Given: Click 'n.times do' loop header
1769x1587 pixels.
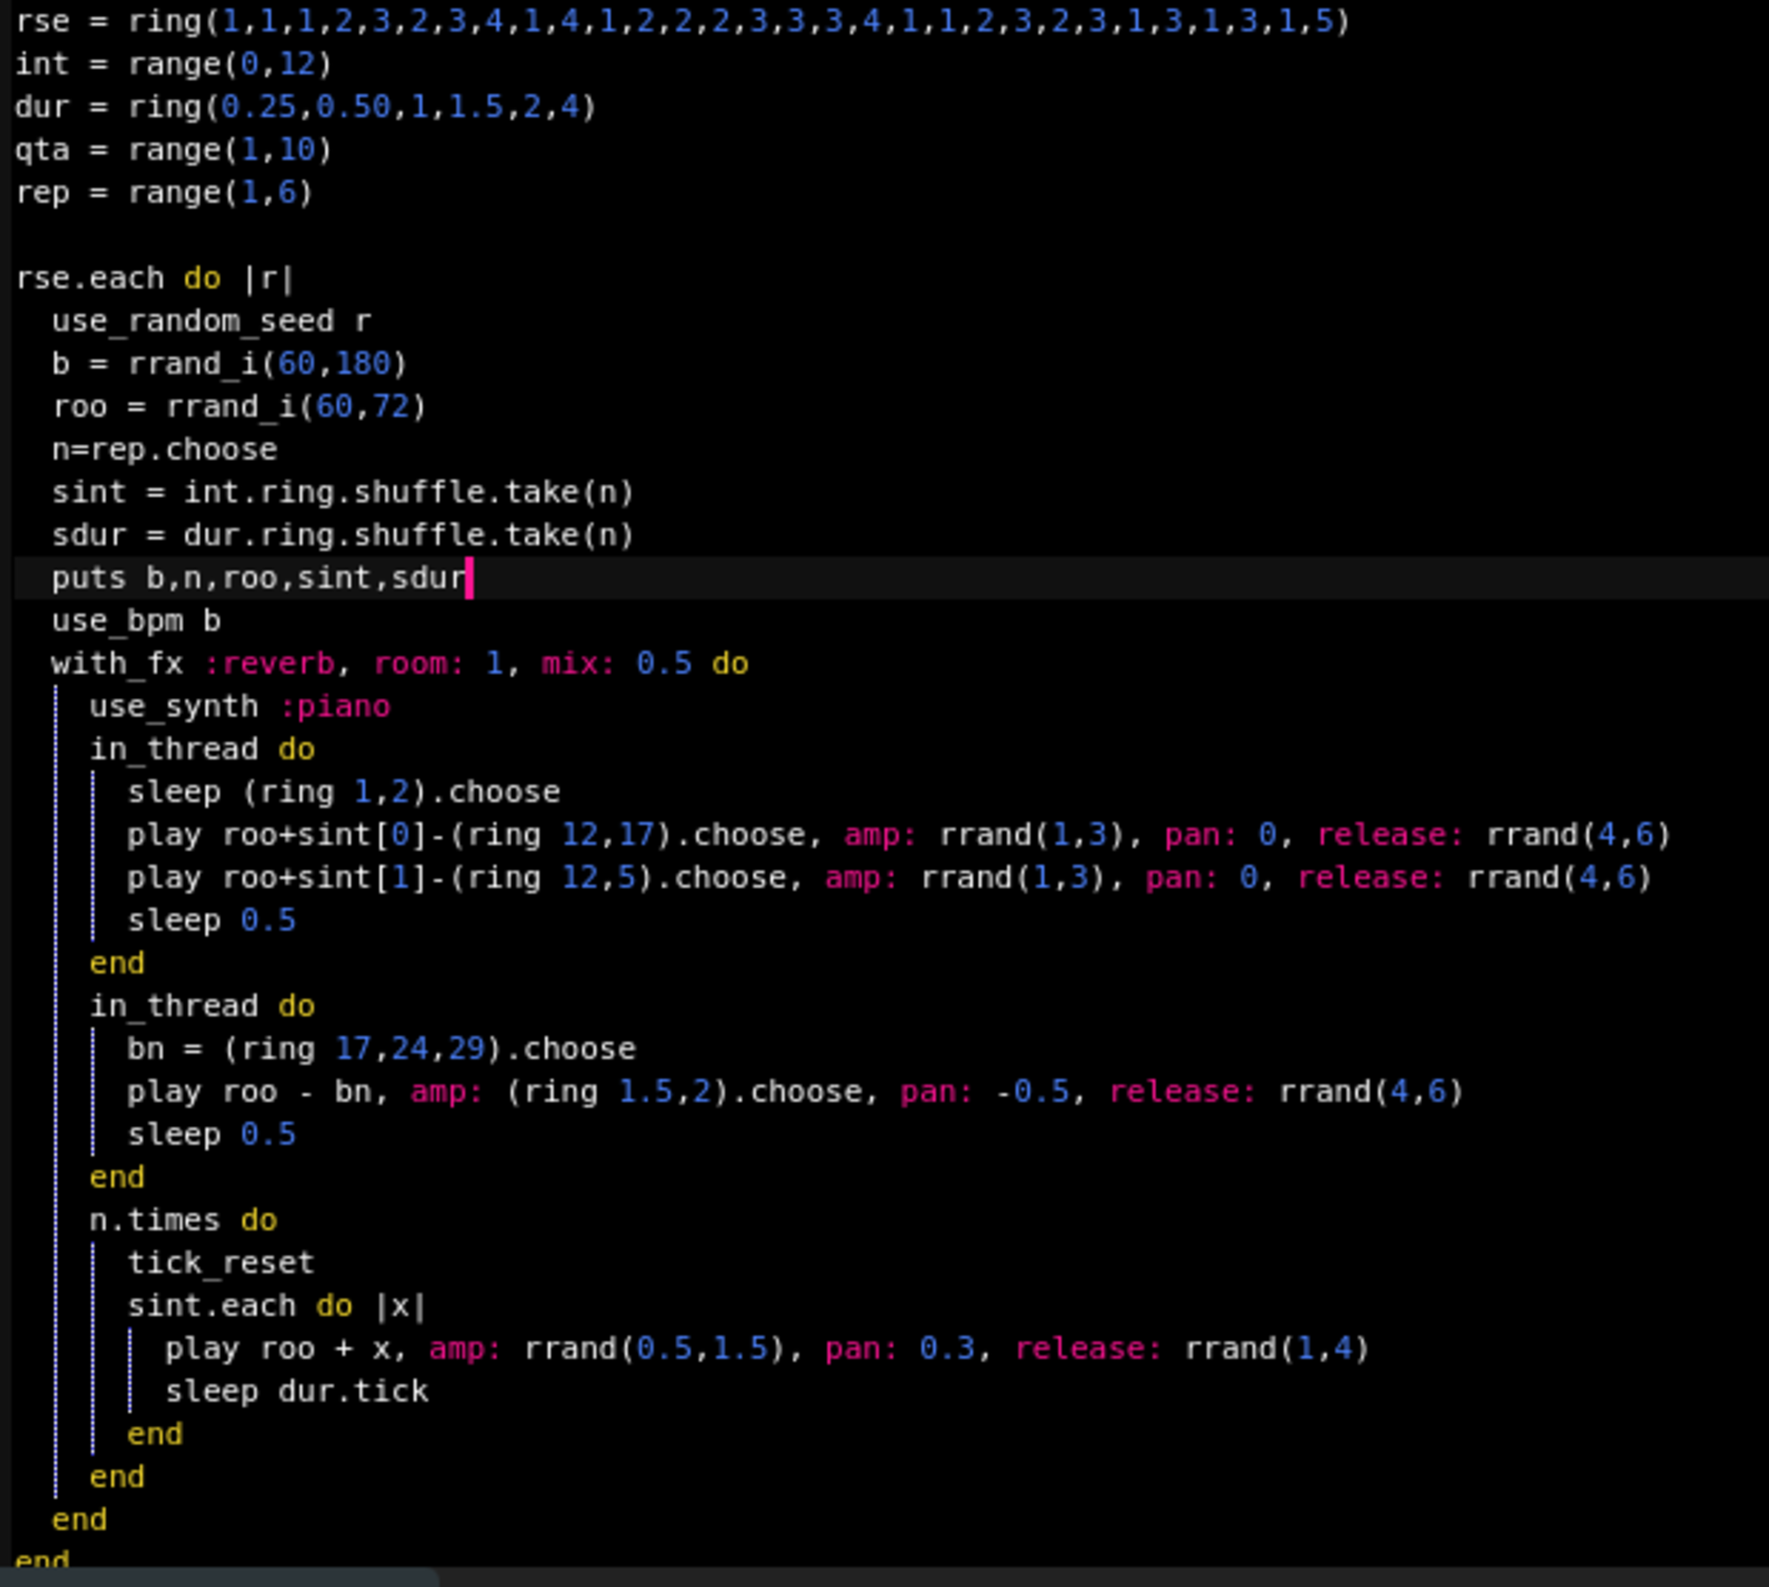Looking at the screenshot, I should point(183,1220).
